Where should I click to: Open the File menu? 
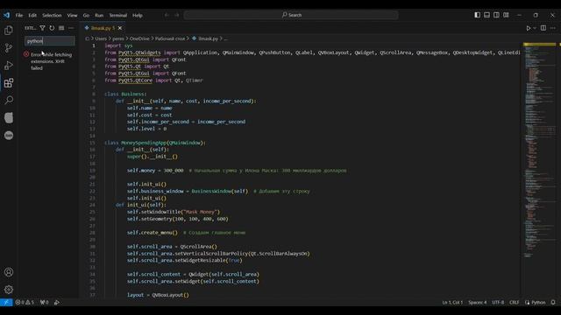pyautogui.click(x=19, y=16)
